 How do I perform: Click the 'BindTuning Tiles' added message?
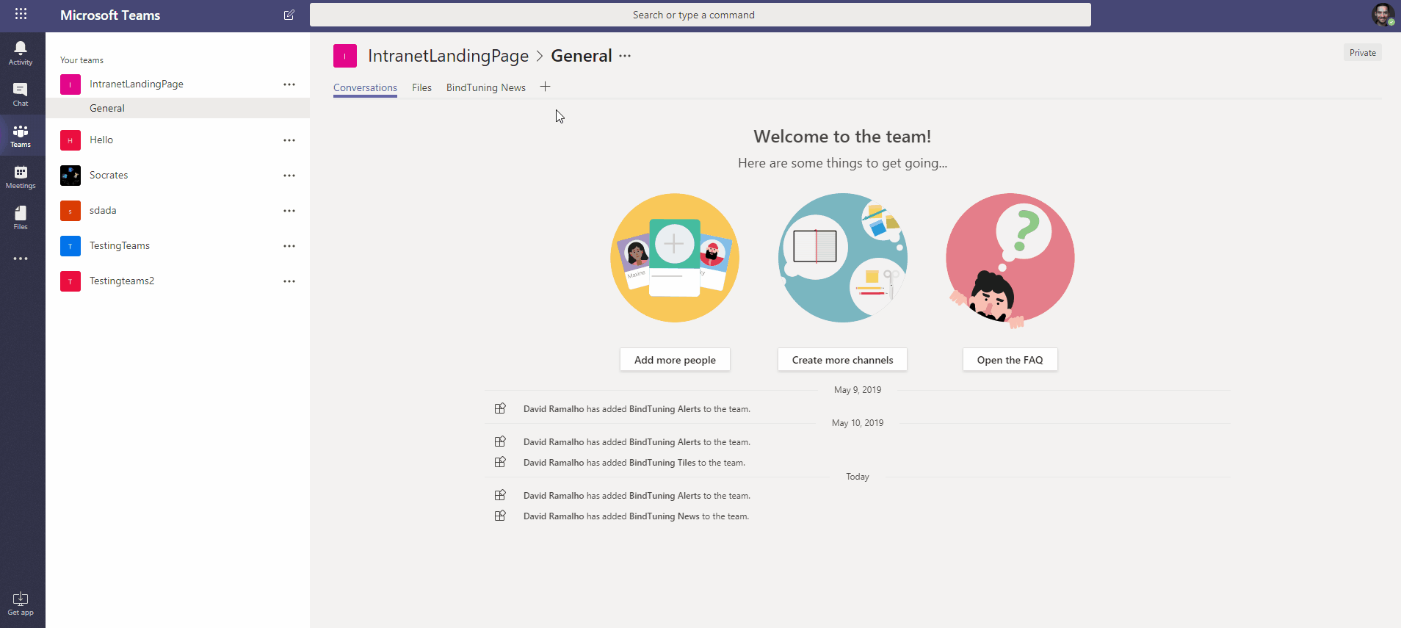pos(634,463)
